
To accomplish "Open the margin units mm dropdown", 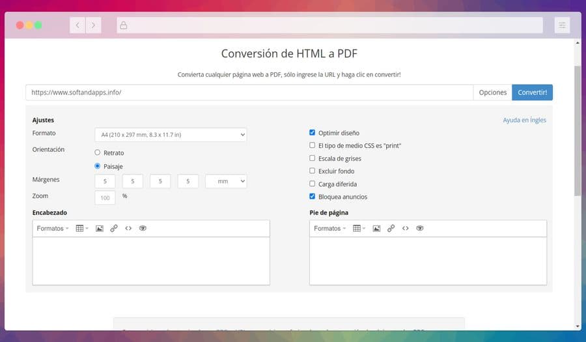I will click(226, 182).
